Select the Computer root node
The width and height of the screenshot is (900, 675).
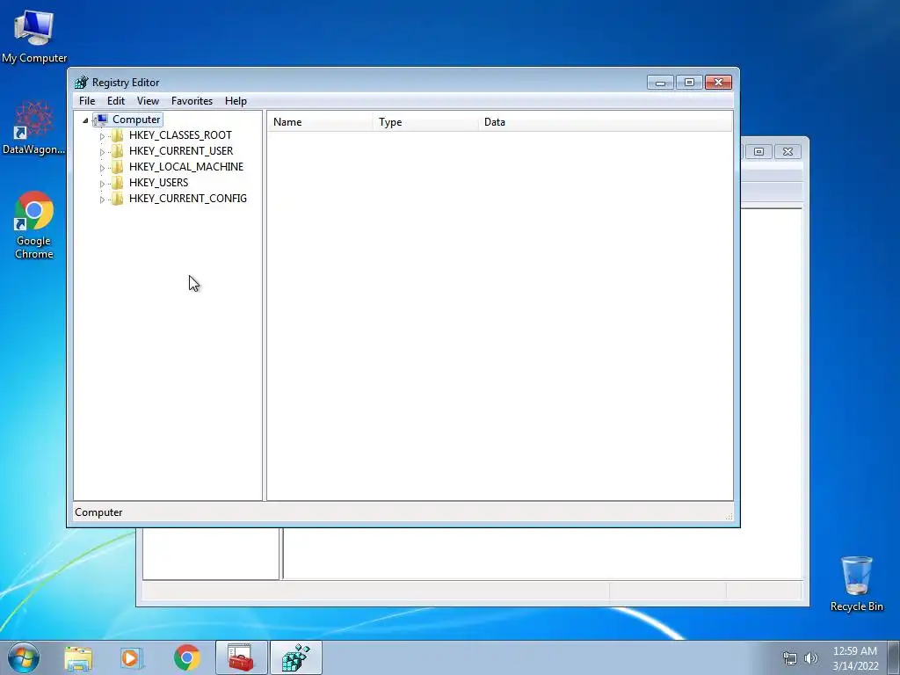click(136, 120)
